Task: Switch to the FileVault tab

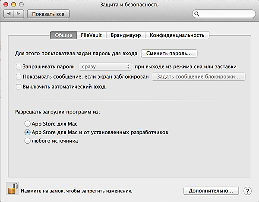Action: point(91,35)
